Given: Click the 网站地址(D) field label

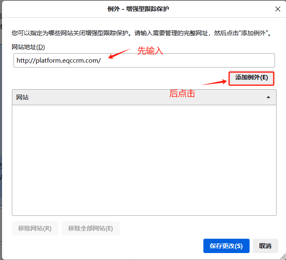Looking at the screenshot, I should tap(28, 47).
